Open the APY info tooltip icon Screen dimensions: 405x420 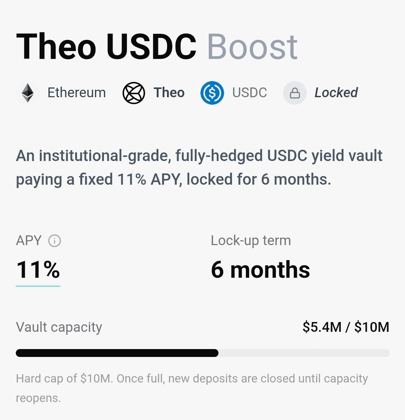coord(54,241)
